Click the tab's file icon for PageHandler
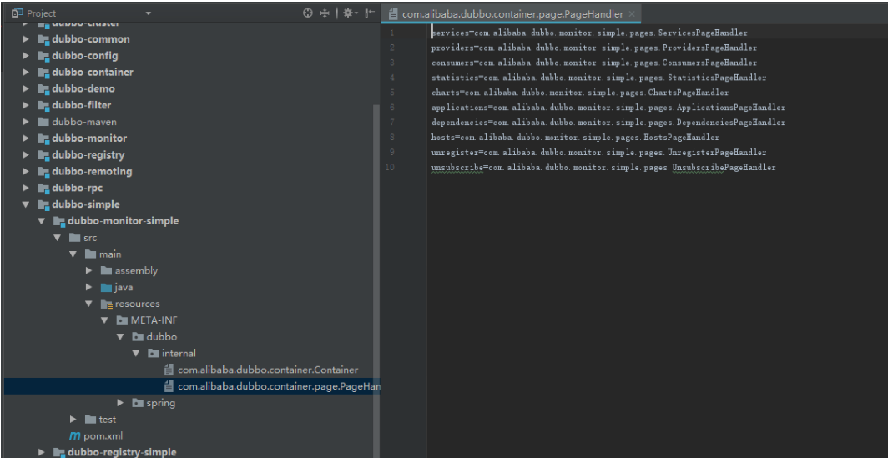The height and width of the screenshot is (458, 888). point(393,13)
